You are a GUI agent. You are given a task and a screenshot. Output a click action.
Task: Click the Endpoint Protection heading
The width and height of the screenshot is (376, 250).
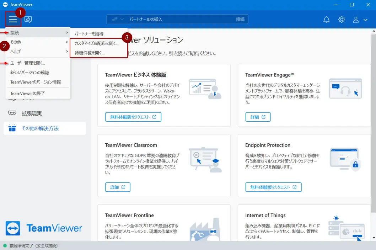(268, 145)
